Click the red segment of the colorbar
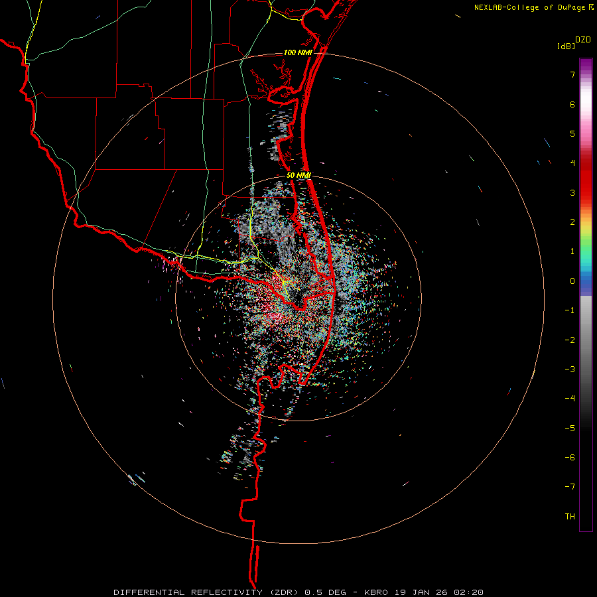This screenshot has width=597, height=597. 586,179
